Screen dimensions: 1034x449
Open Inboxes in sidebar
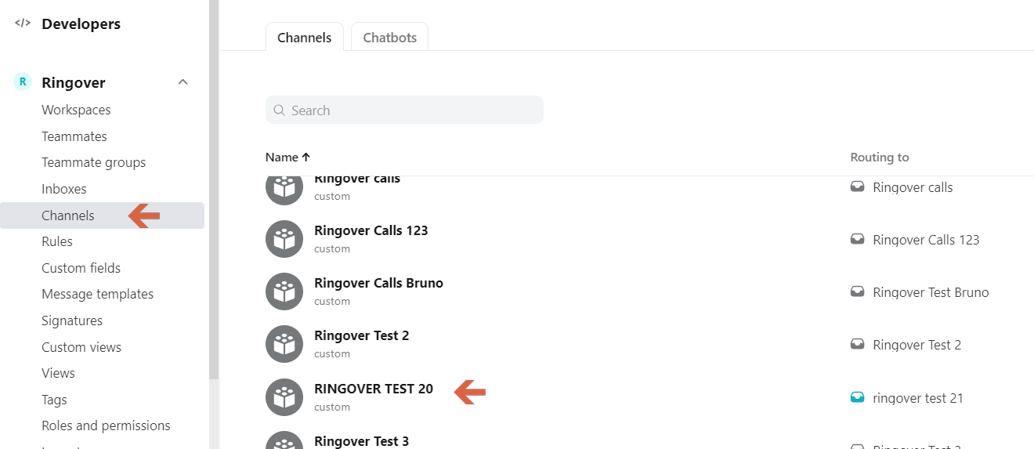point(64,189)
